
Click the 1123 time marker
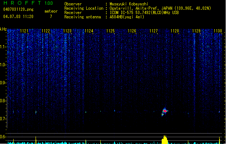[x=67, y=31]
